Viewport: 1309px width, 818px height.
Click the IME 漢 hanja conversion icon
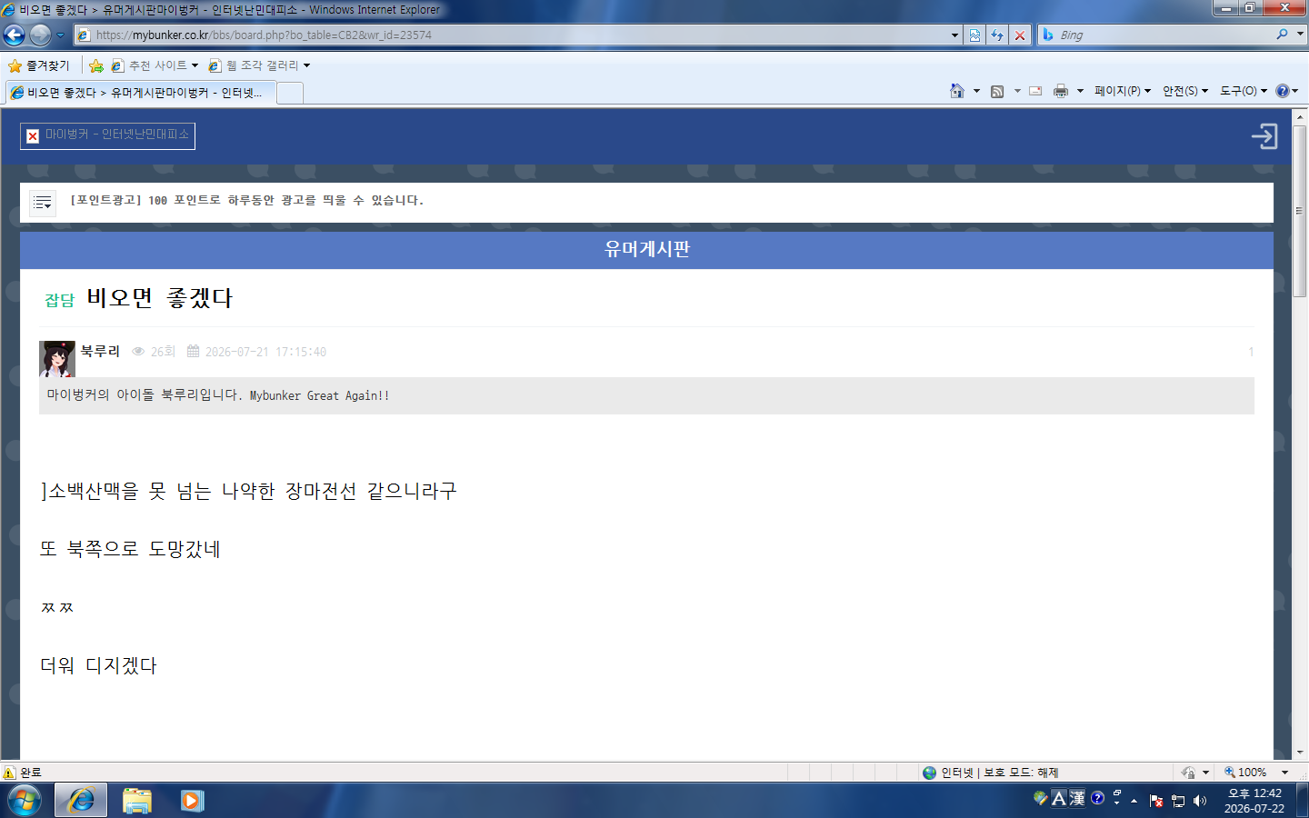pyautogui.click(x=1077, y=798)
